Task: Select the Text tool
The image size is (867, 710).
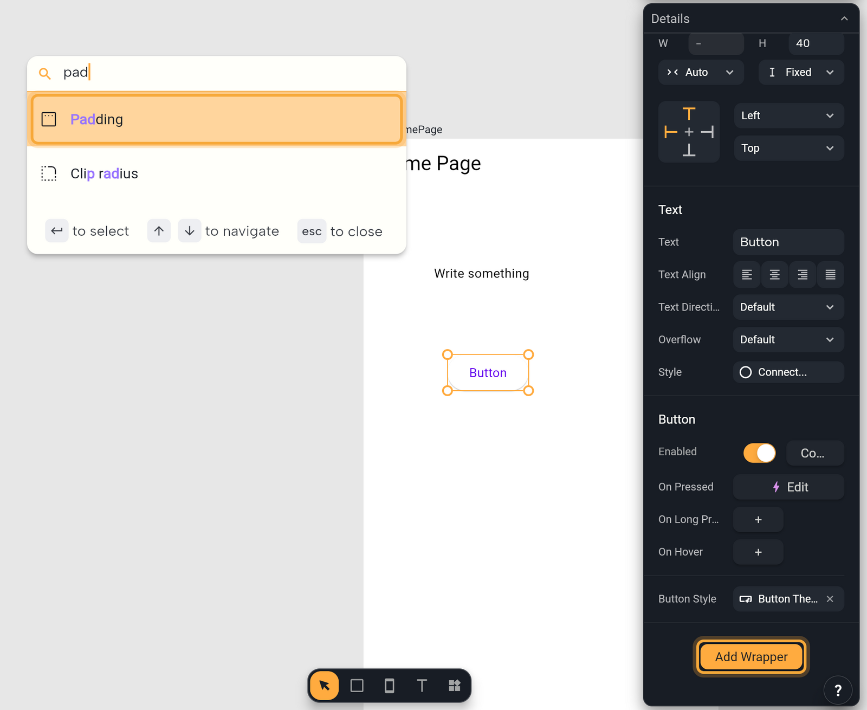Action: coord(422,686)
